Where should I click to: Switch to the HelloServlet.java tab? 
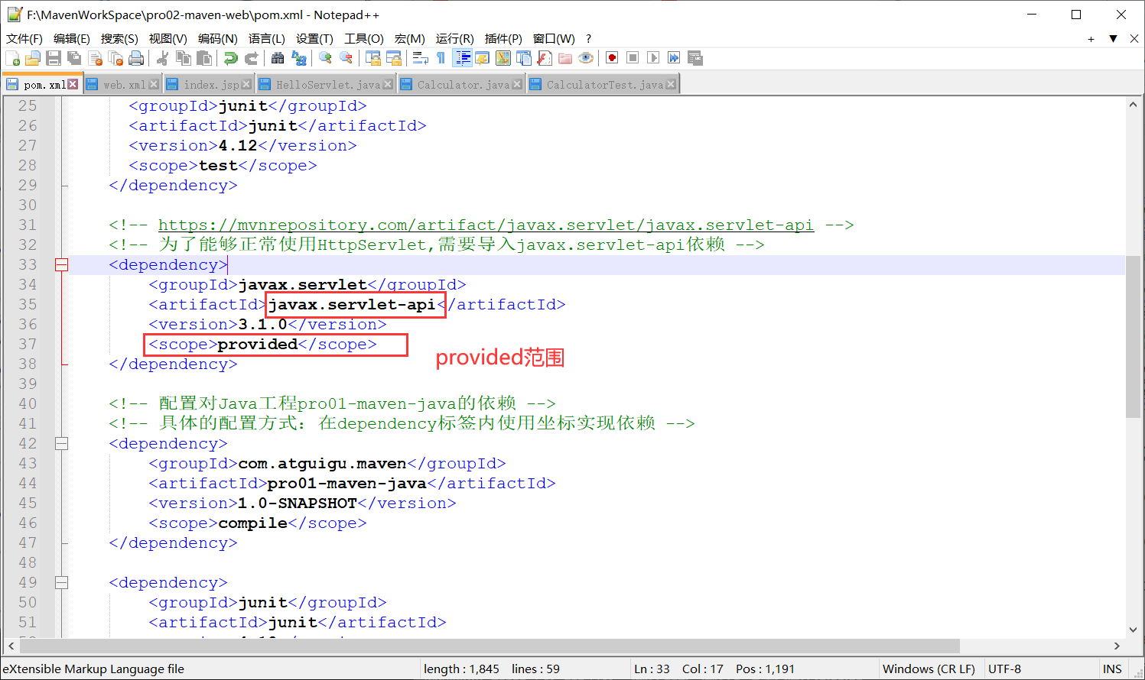point(327,85)
